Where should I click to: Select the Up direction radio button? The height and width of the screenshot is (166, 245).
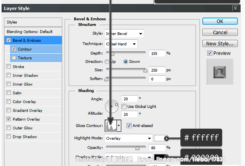click(107, 62)
